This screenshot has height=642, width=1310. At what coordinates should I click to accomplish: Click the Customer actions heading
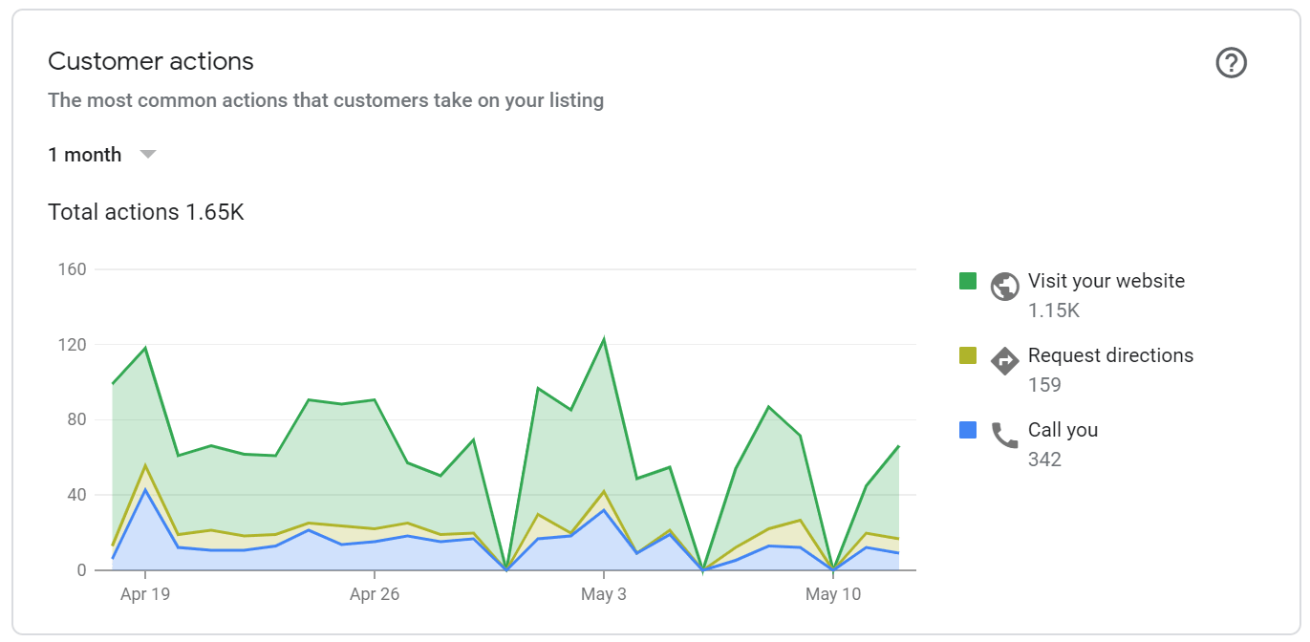[151, 62]
